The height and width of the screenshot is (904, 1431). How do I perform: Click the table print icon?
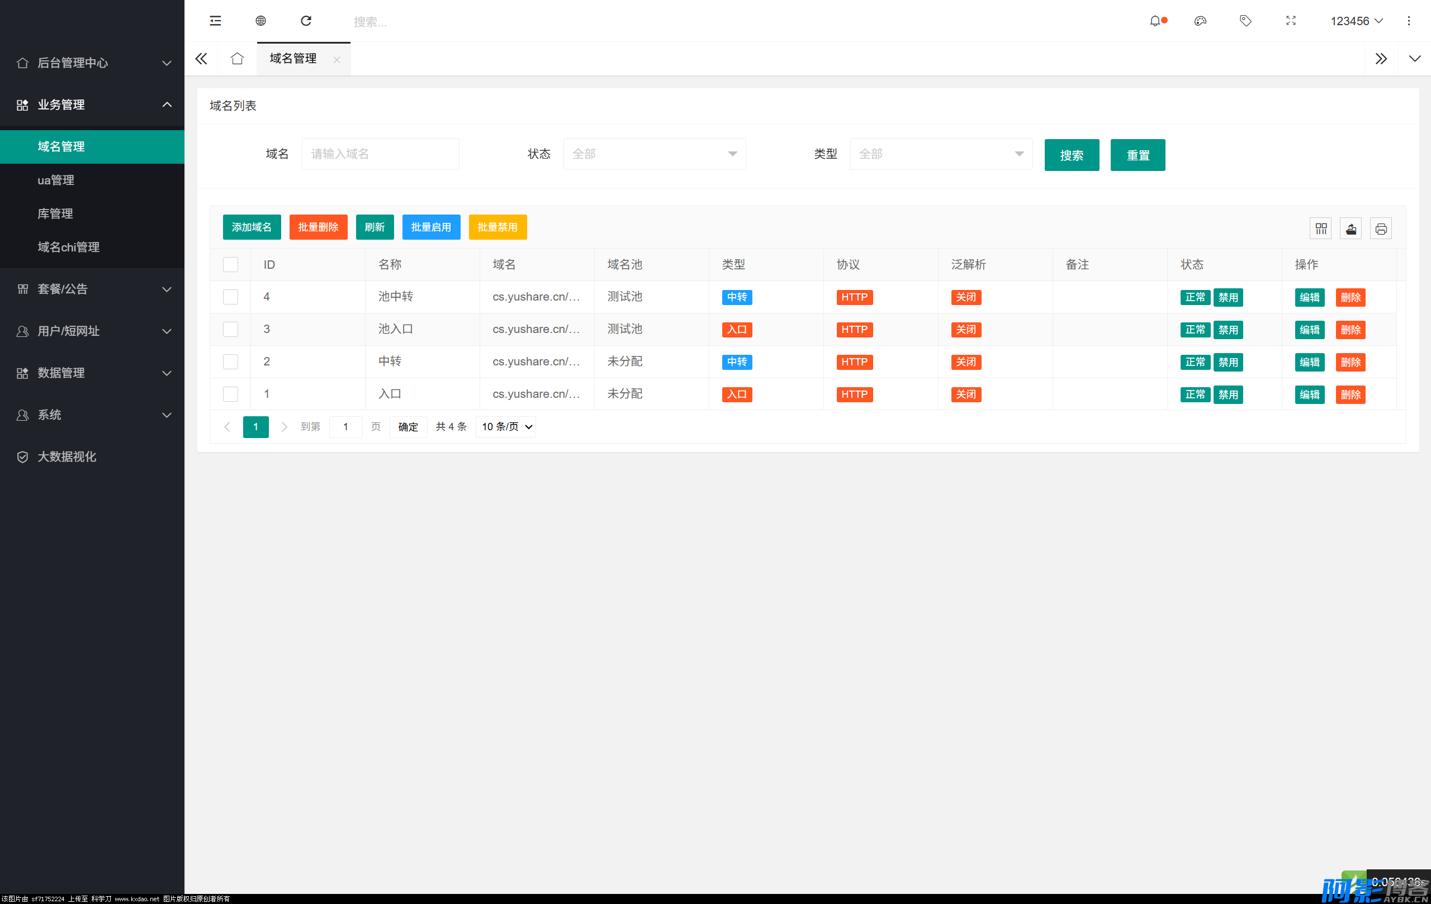[x=1381, y=229]
